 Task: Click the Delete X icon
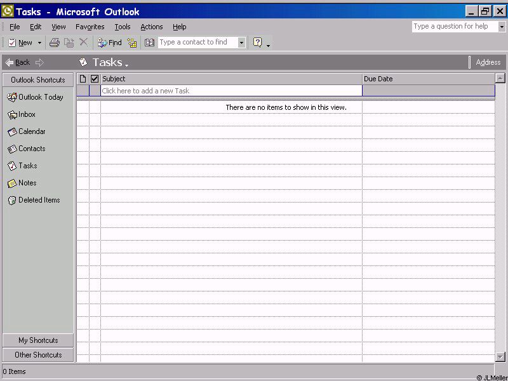click(84, 42)
